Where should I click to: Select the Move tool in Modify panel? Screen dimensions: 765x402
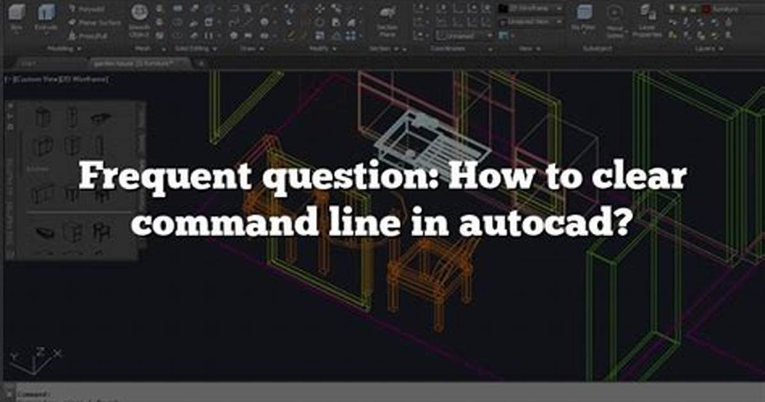click(320, 9)
